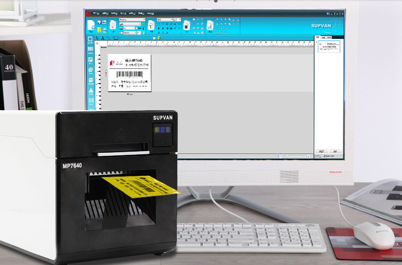Click the right button at right panel bottom

334,152
